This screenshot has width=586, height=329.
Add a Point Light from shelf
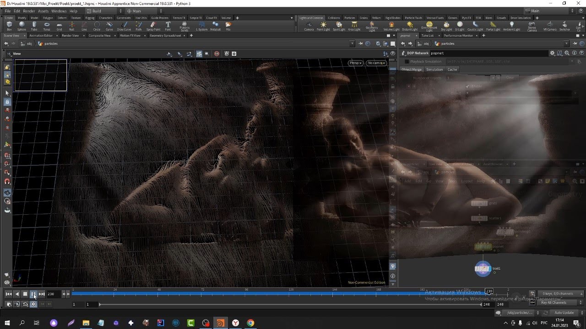pyautogui.click(x=323, y=27)
